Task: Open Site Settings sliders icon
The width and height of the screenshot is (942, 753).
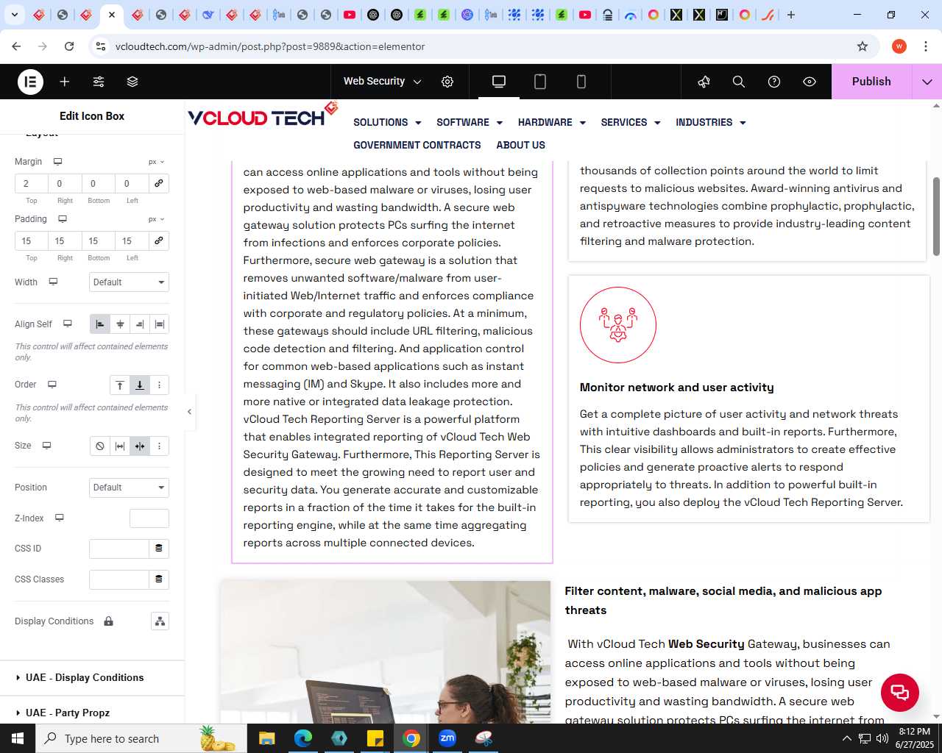Action: click(99, 82)
